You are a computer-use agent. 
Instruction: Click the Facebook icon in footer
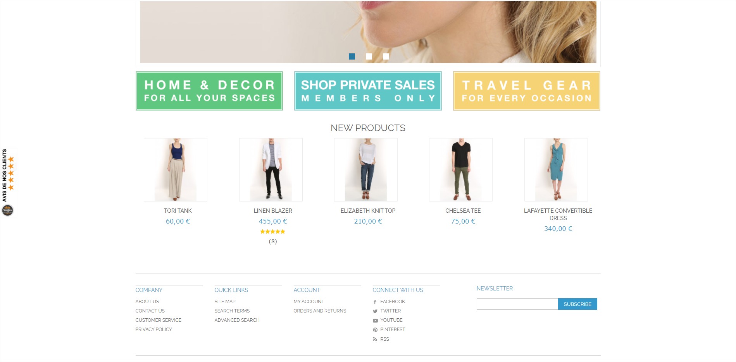375,302
